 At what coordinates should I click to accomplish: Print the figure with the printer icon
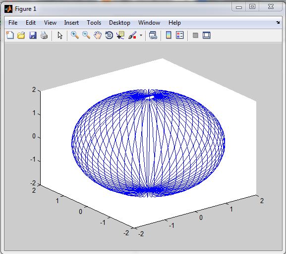tap(44, 35)
